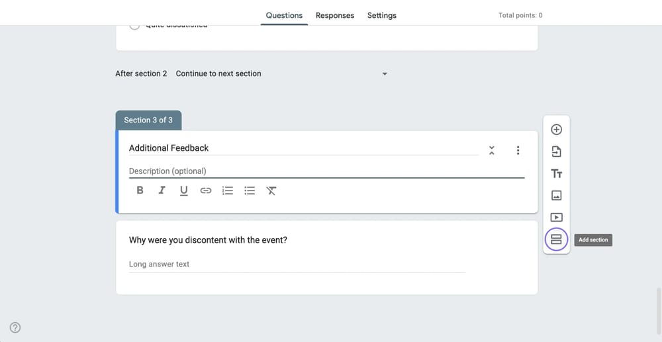
Task: Add a video using the side toolbar
Action: [x=556, y=217]
